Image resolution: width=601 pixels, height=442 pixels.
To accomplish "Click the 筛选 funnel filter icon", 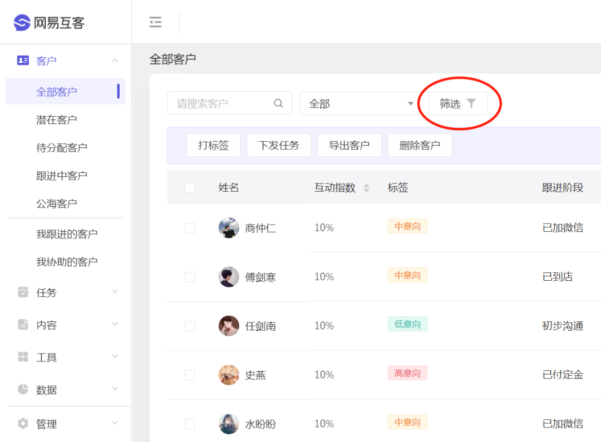I will [471, 103].
